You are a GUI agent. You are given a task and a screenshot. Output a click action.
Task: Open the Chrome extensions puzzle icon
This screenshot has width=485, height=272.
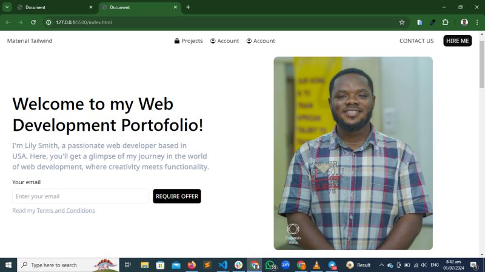pos(445,22)
